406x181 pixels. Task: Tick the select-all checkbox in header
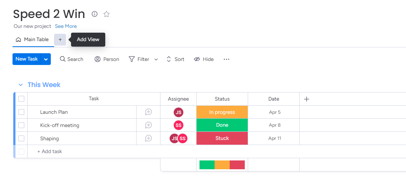tap(21, 99)
